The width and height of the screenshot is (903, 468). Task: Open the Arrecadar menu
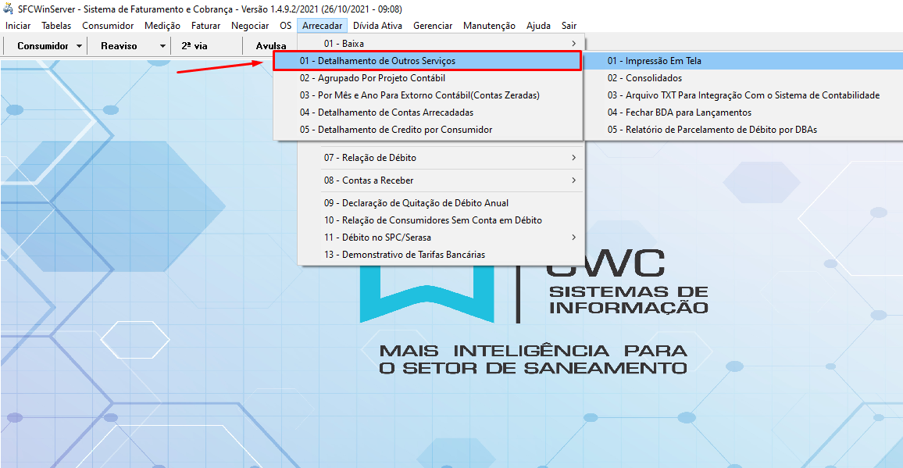point(322,25)
